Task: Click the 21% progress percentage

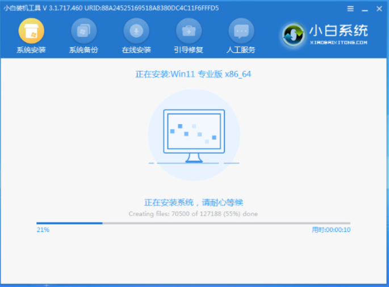Action: pyautogui.click(x=43, y=230)
